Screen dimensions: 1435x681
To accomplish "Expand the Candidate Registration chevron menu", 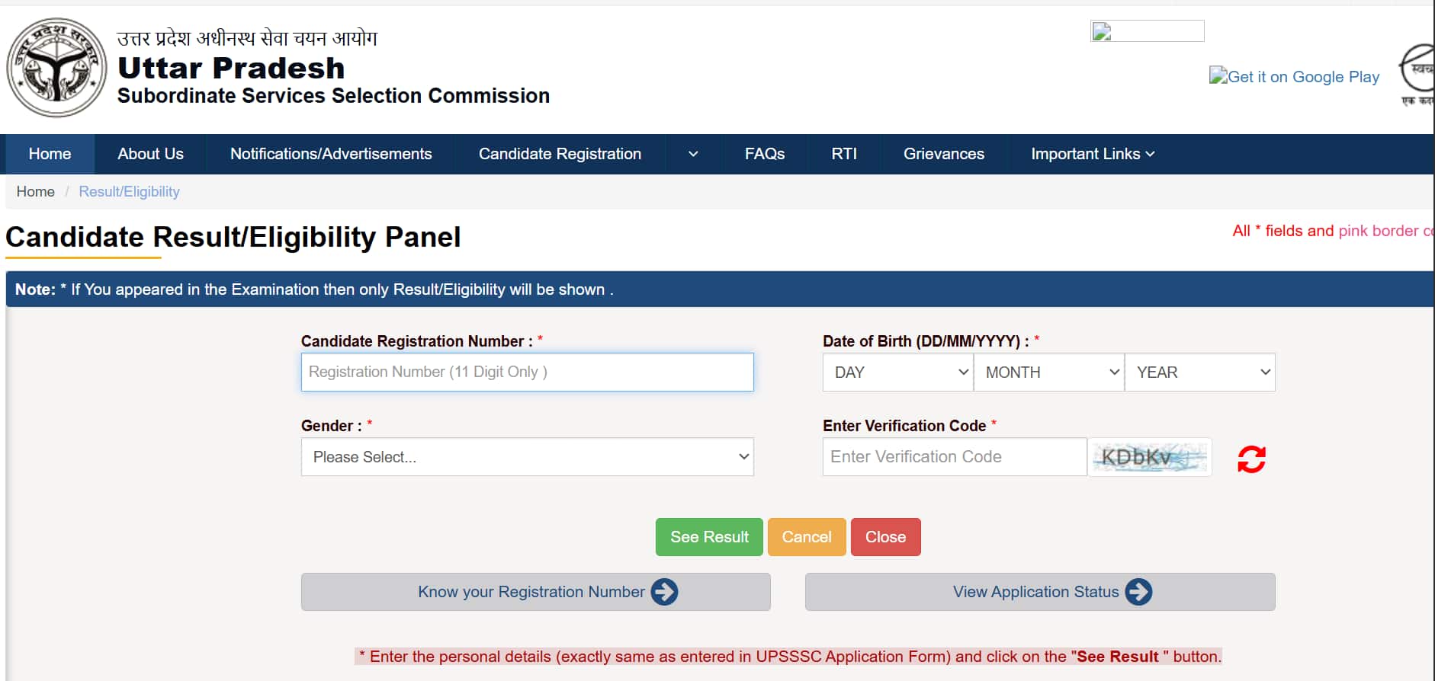I will coord(692,154).
